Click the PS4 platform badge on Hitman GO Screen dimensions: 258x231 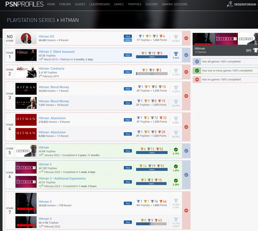[x=128, y=36]
